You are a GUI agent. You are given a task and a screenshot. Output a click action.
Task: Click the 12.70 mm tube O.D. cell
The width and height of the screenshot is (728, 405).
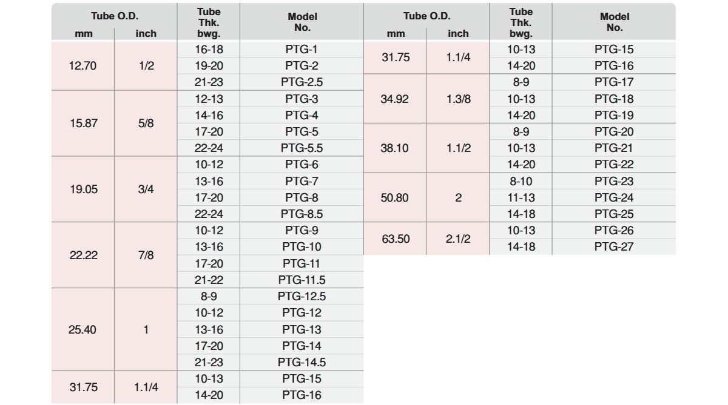[83, 66]
